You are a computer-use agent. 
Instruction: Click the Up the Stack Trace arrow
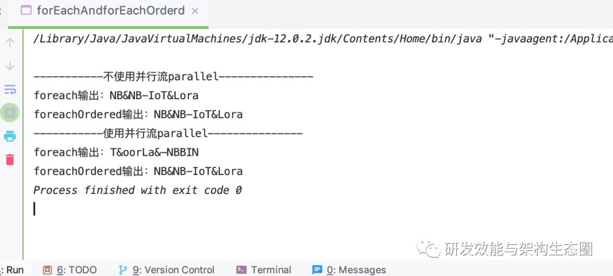pos(10,42)
